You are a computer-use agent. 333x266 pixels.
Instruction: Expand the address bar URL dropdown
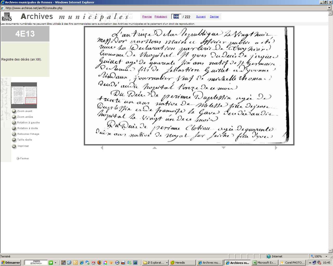(x=329, y=8)
